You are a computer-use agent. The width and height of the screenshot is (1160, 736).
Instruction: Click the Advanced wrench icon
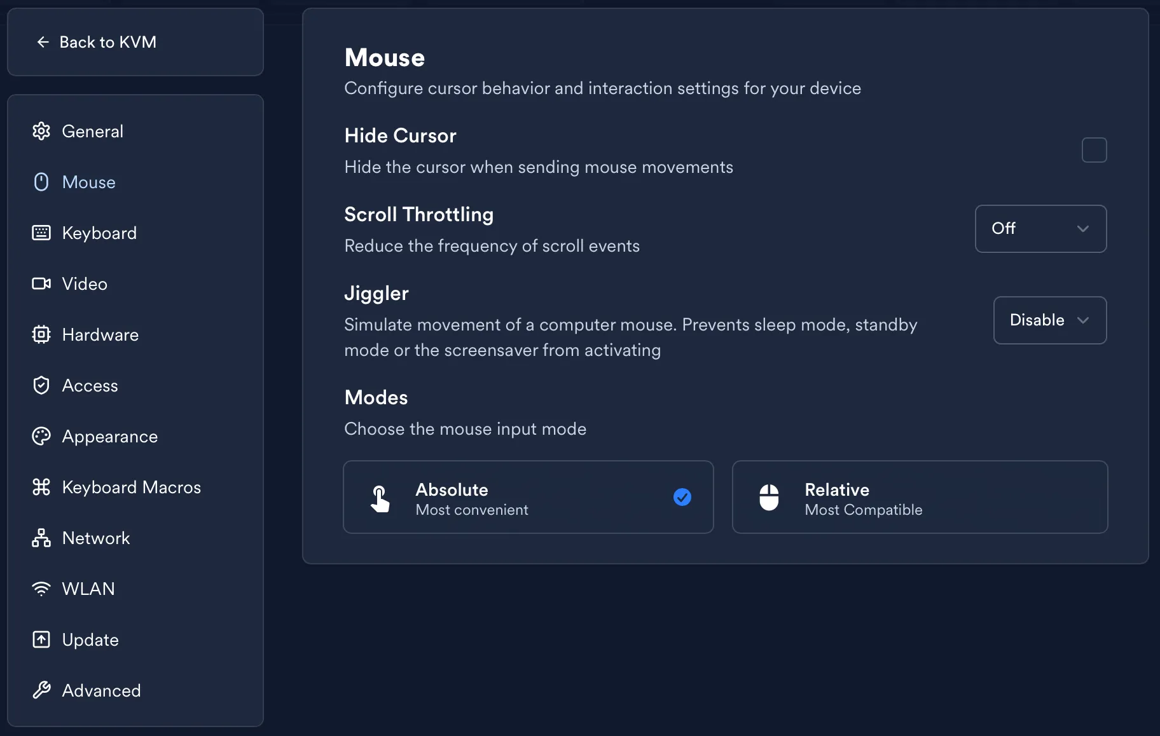tap(41, 691)
